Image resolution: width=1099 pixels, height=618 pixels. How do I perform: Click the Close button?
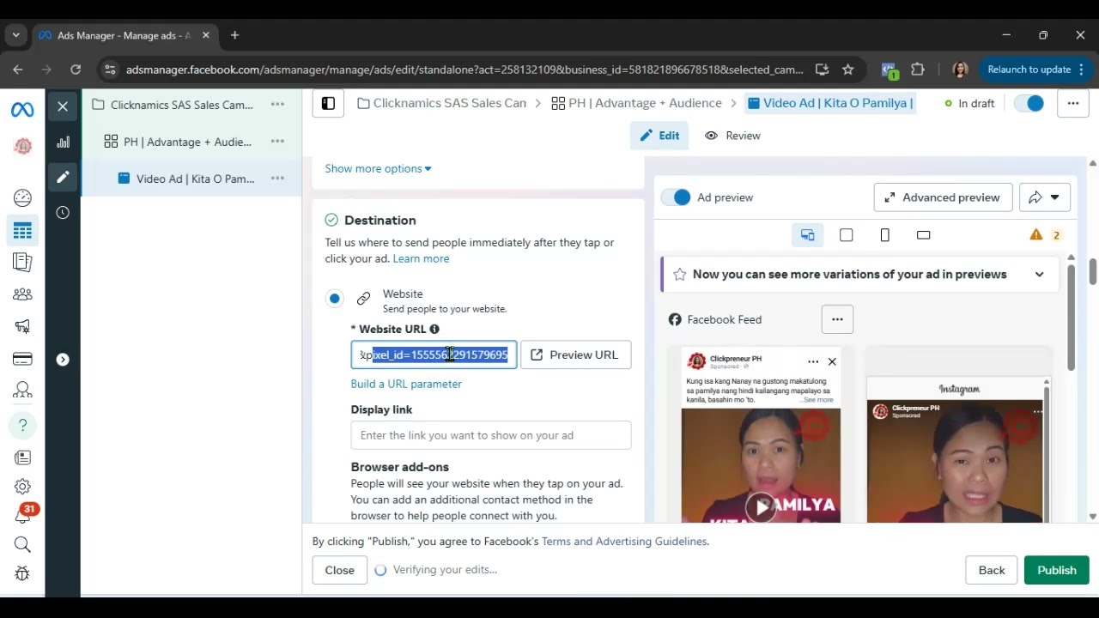pyautogui.click(x=339, y=570)
